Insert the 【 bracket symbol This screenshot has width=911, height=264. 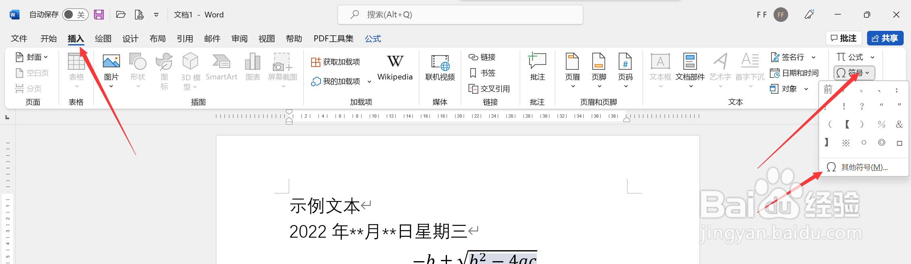click(x=847, y=124)
